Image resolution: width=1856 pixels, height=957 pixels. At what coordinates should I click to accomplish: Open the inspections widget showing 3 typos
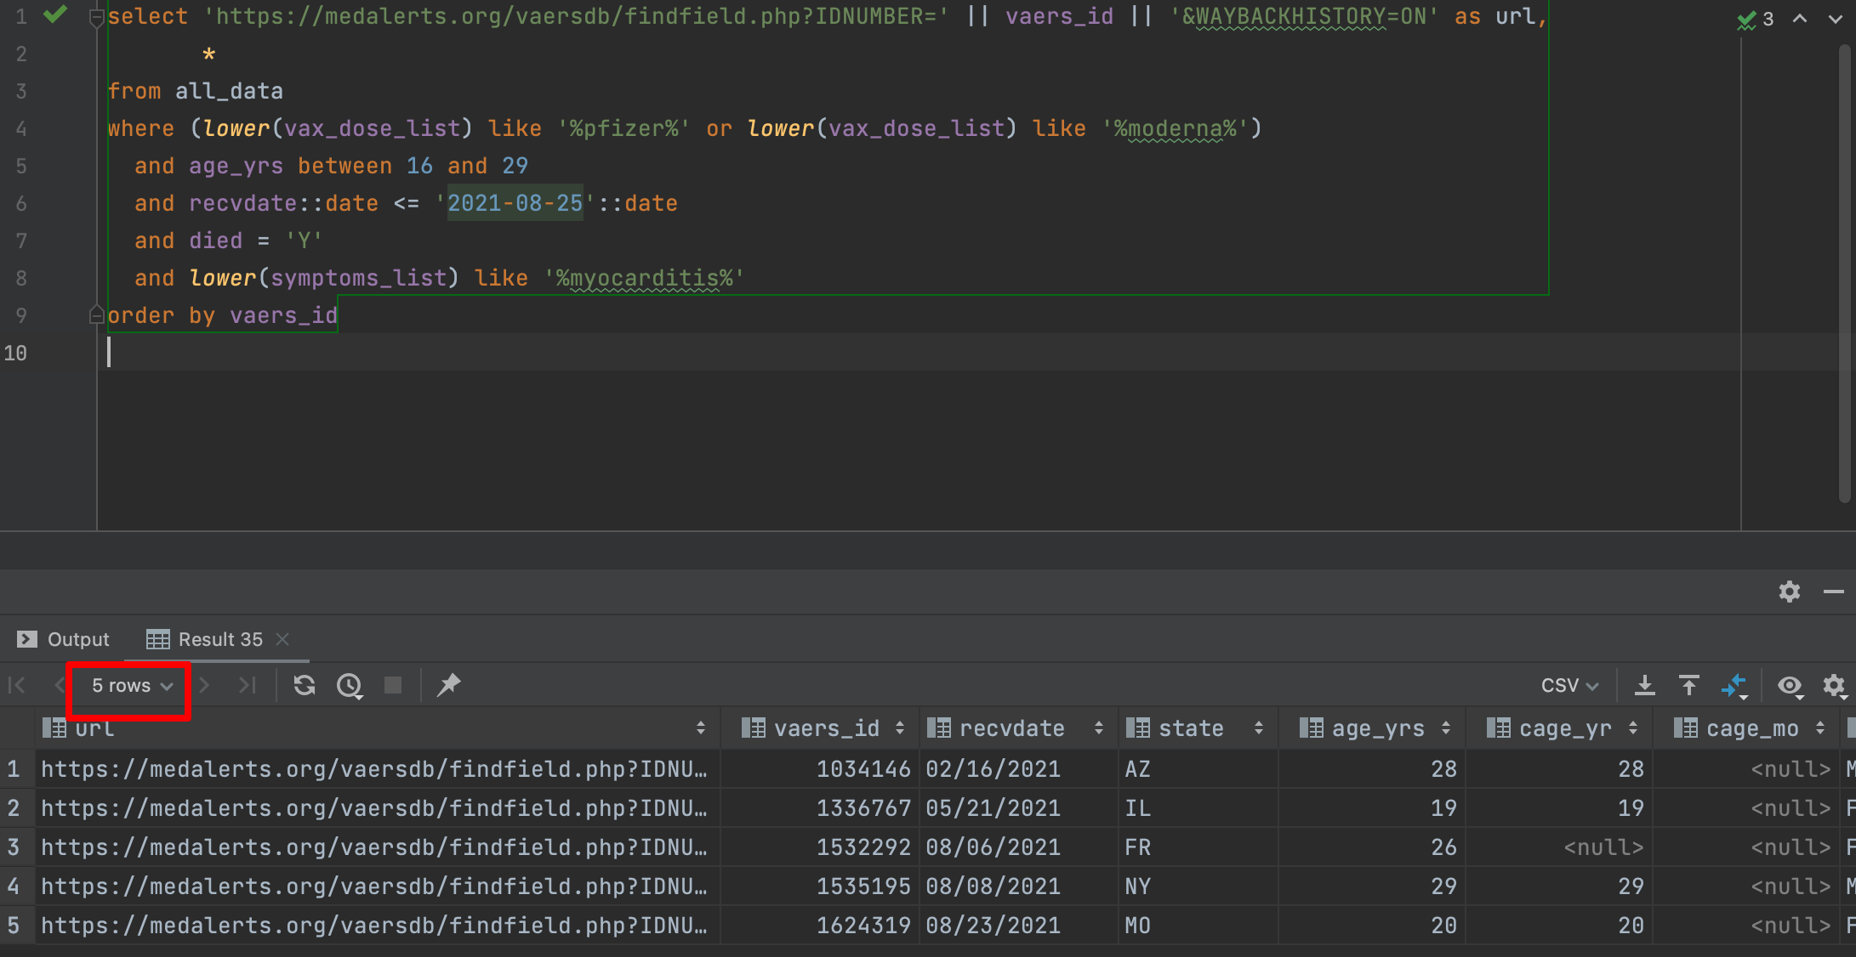[x=1756, y=19]
